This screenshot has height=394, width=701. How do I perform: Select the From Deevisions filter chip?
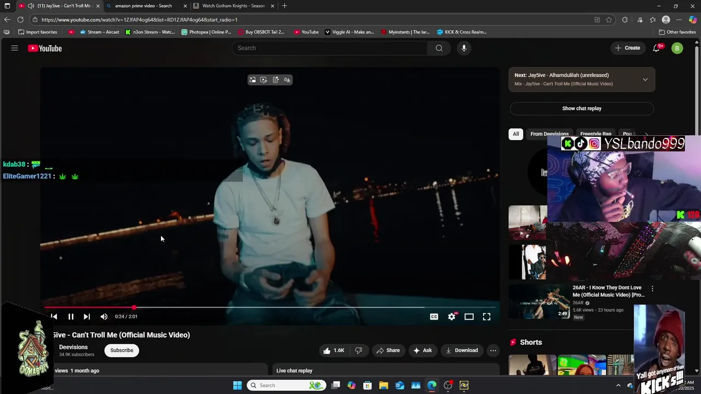click(x=549, y=134)
